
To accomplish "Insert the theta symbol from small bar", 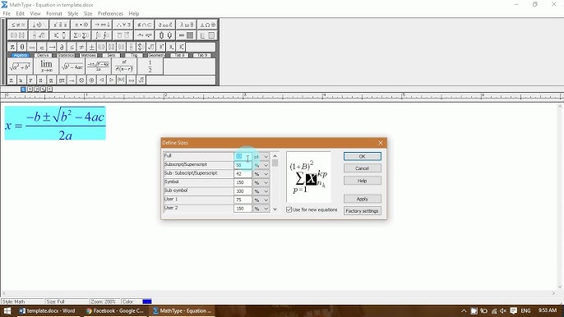I will coord(22,47).
